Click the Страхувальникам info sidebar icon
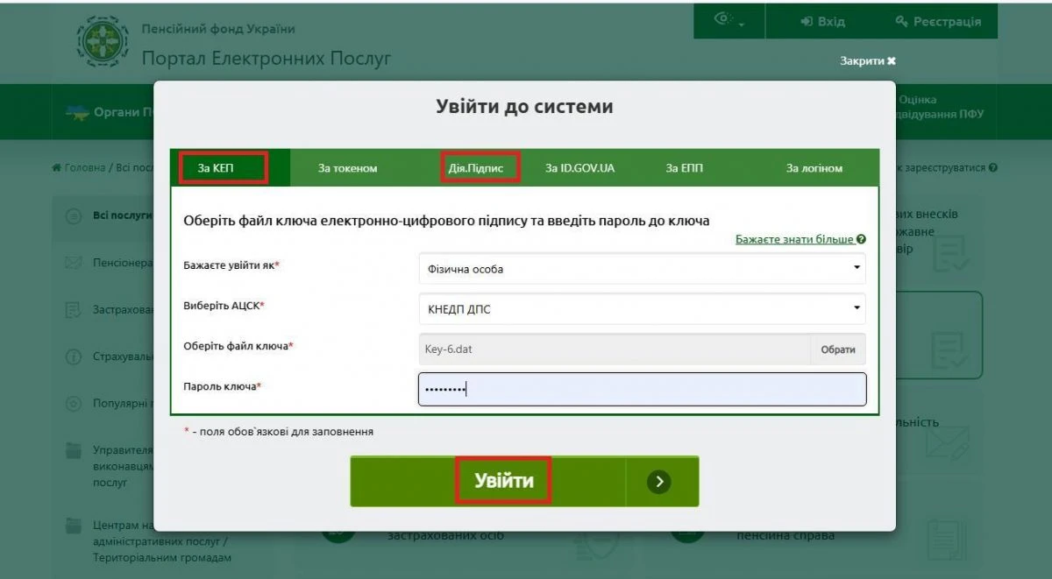 pos(75,357)
